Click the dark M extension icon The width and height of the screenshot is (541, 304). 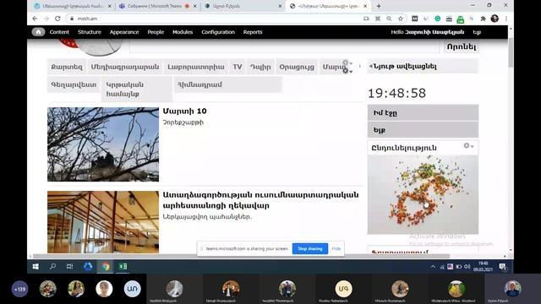tap(415, 19)
